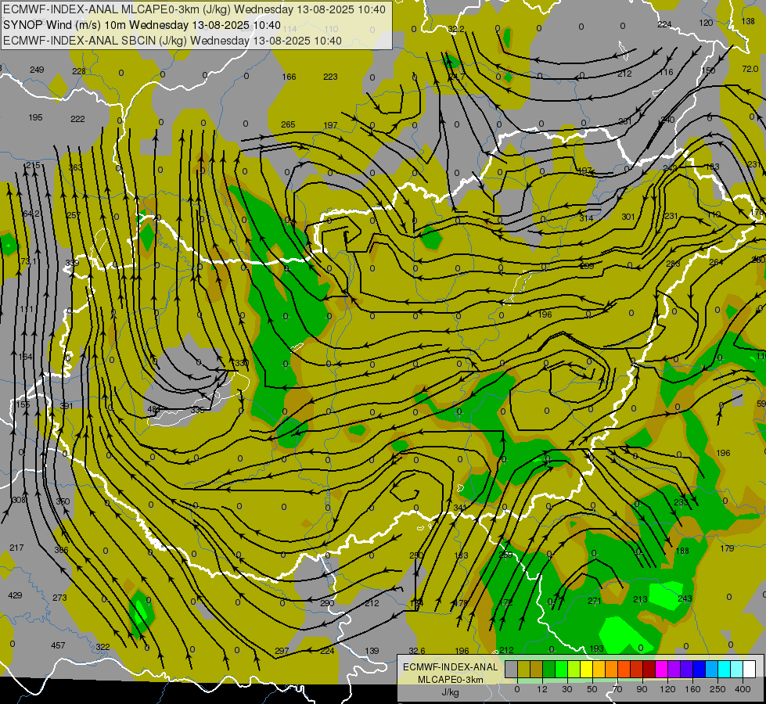
Task: Pick the white swatch ending the legend
Action: 749,669
